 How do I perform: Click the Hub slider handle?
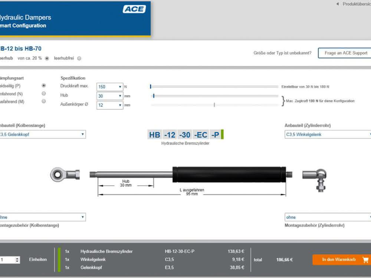tap(154, 96)
